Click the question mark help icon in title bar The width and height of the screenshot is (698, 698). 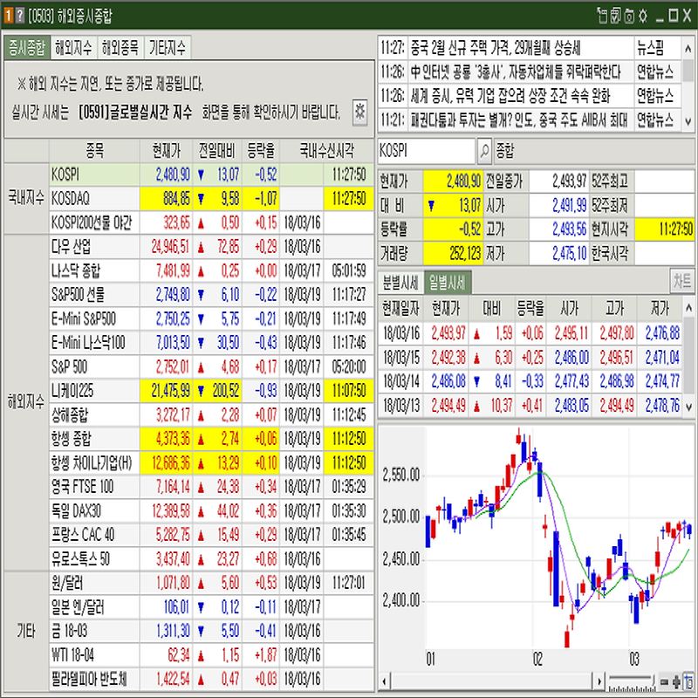tap(19, 15)
